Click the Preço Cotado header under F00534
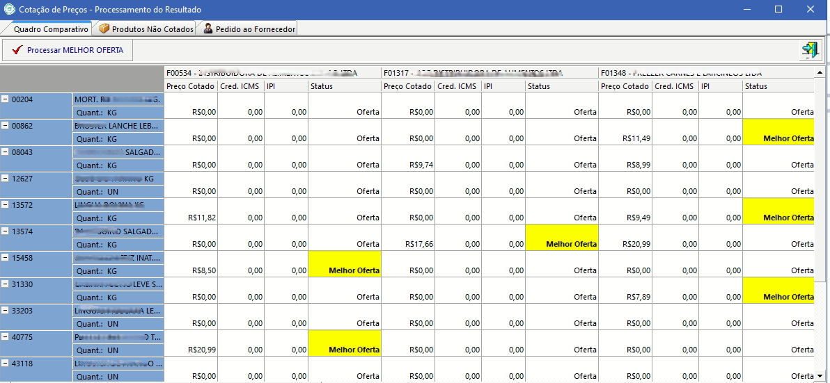 [191, 86]
